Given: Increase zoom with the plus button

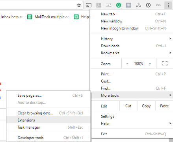Looking at the screenshot, I should point(150,64).
